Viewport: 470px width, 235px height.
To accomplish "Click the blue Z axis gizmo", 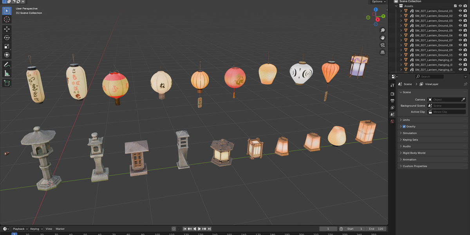I will (x=376, y=9).
